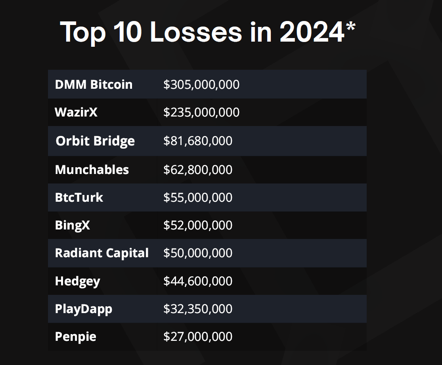Image resolution: width=442 pixels, height=365 pixels.
Task: Click the $305,000,000 loss amount
Action: point(201,84)
